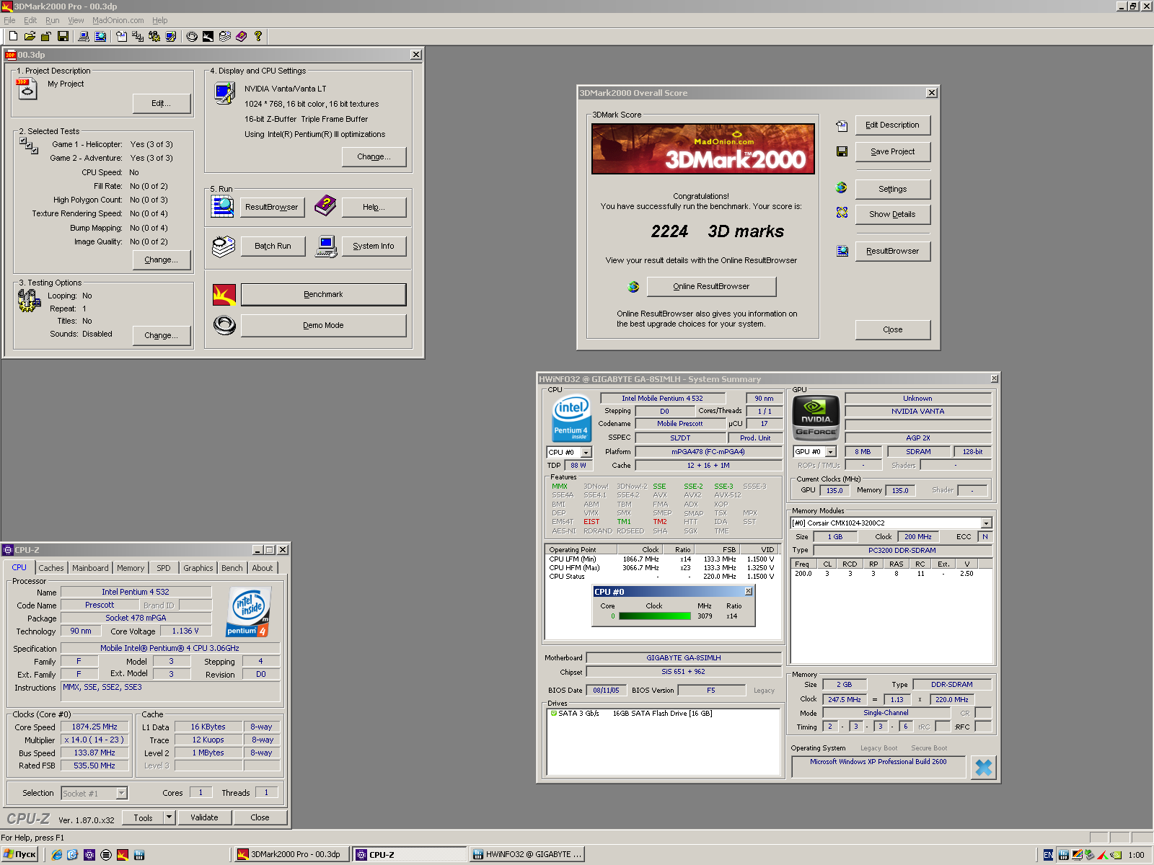Click the Testing Options toolbar icon

[154, 36]
